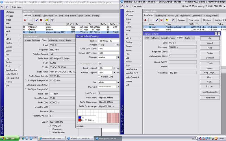
Task: Click Redo icon in right WinBox window
Action: 127,6
